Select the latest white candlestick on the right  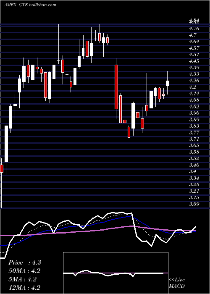point(167,83)
